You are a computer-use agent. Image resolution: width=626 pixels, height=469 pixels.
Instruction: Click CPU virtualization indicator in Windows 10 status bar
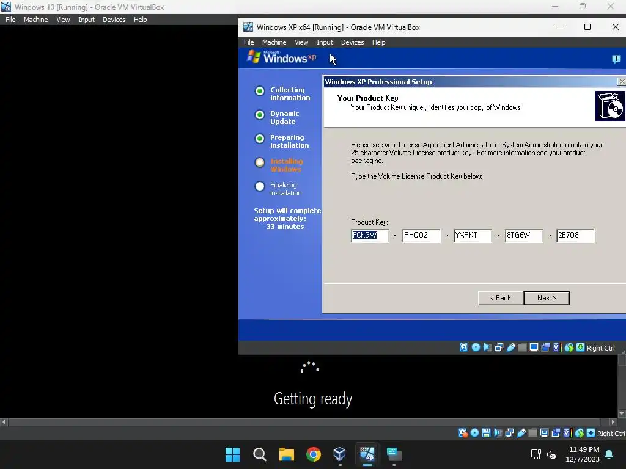[x=567, y=433]
